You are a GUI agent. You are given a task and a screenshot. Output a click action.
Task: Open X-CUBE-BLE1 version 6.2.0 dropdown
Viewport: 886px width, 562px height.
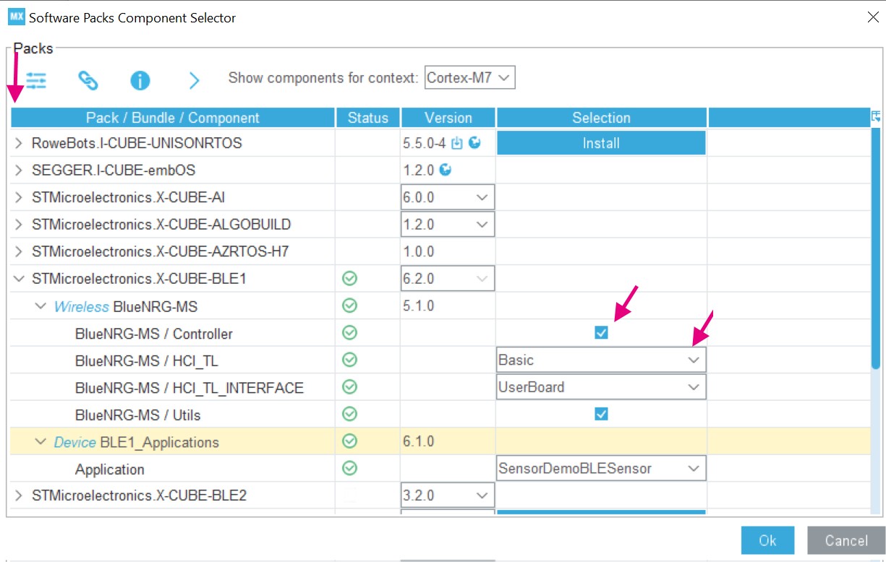click(448, 279)
